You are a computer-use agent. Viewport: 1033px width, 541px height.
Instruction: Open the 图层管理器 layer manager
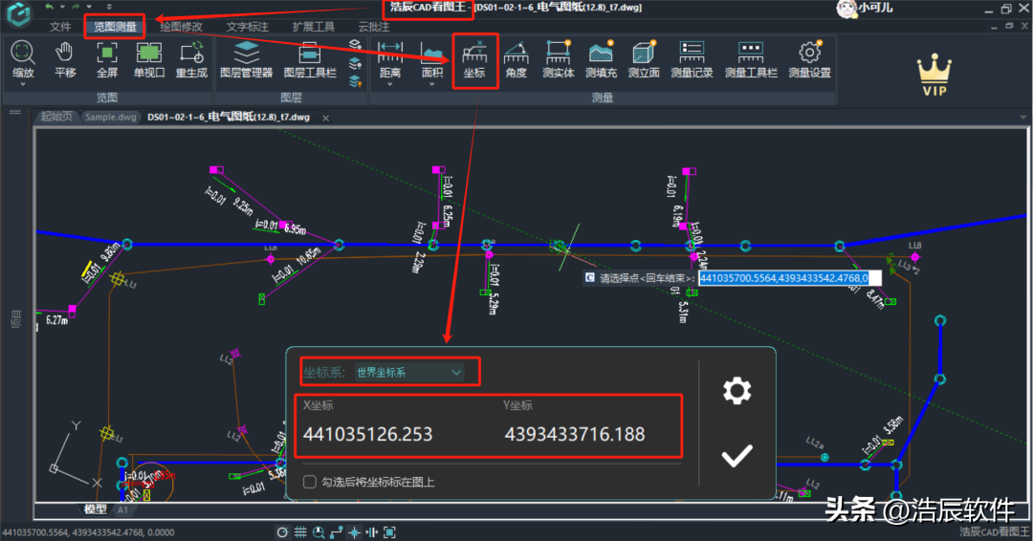click(x=246, y=59)
